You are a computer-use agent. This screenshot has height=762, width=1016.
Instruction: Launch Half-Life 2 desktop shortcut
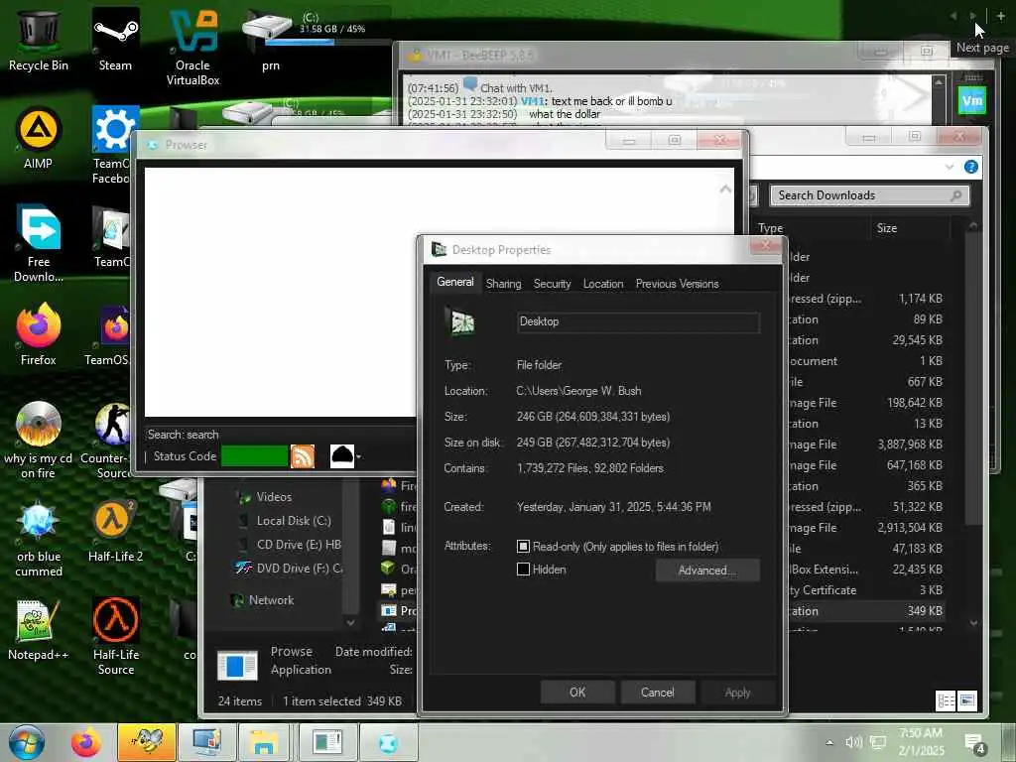tap(115, 532)
